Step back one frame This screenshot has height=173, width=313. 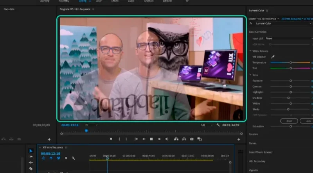click(x=144, y=139)
